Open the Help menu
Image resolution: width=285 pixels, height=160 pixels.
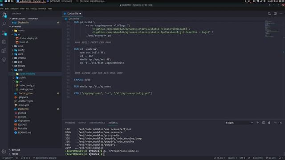(49, 9)
